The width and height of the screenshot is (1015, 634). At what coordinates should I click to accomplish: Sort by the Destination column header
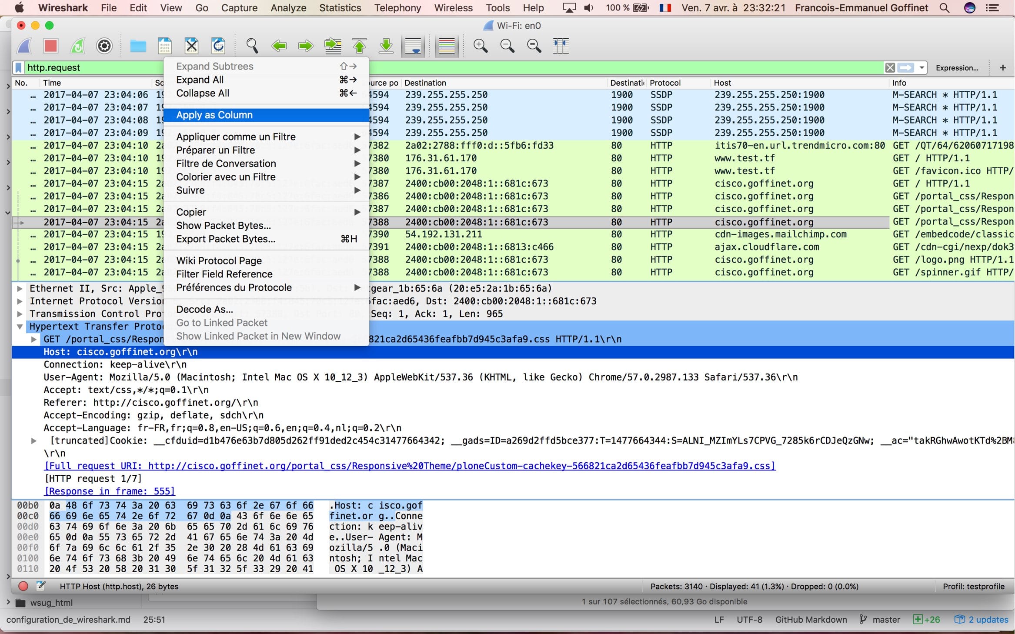(x=504, y=83)
